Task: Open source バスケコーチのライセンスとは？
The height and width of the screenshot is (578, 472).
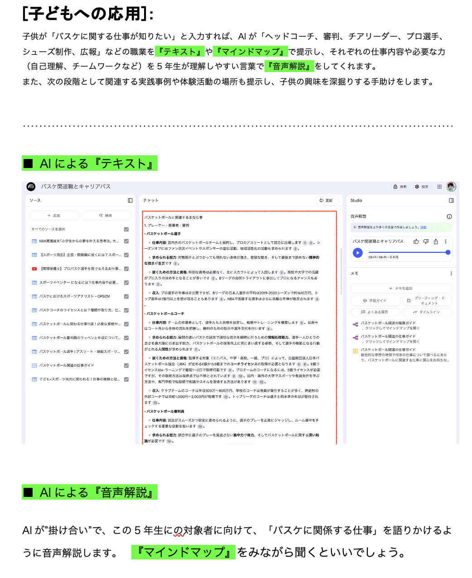Action: pos(80,310)
